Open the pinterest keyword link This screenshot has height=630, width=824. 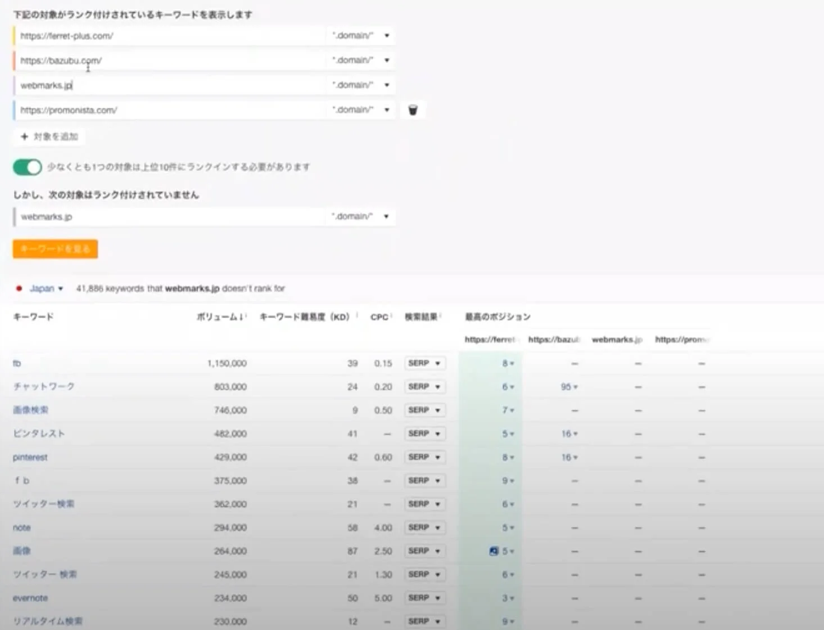tap(30, 457)
